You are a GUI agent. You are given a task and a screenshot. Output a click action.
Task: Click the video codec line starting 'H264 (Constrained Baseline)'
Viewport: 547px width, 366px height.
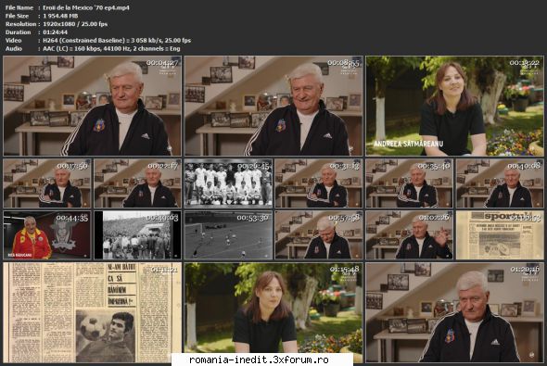tap(117, 41)
